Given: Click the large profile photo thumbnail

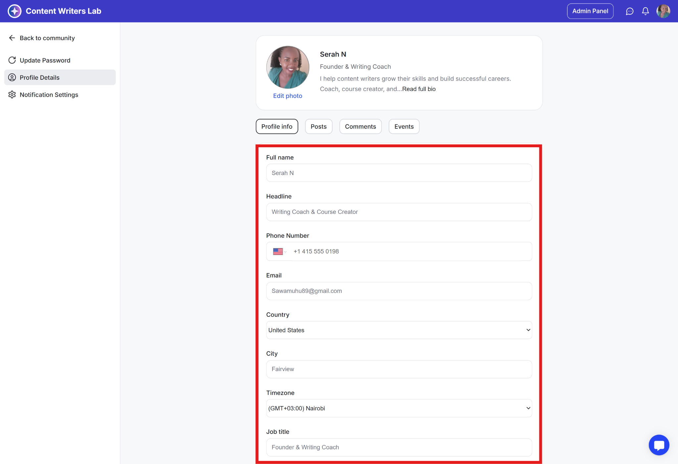Looking at the screenshot, I should [x=288, y=67].
